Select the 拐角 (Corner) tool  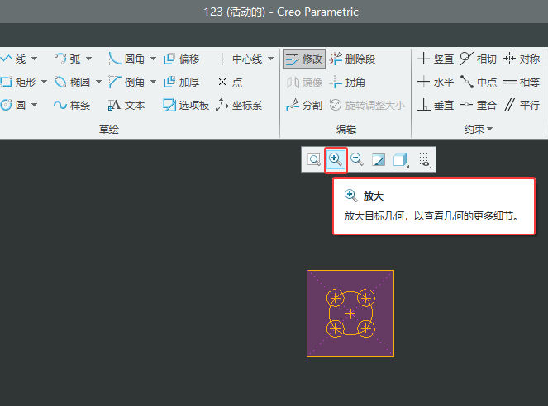(x=347, y=83)
